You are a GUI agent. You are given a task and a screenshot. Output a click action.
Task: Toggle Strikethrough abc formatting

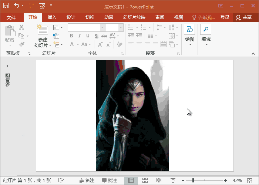click(104, 36)
